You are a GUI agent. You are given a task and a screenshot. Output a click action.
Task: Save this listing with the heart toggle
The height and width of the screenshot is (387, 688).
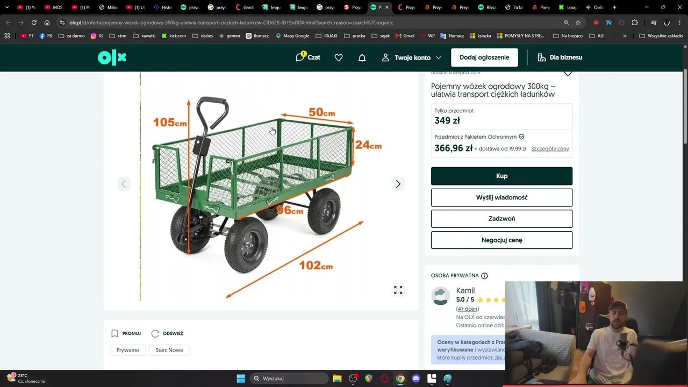568,73
